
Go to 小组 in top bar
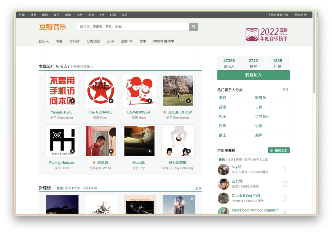pyautogui.click(x=80, y=15)
